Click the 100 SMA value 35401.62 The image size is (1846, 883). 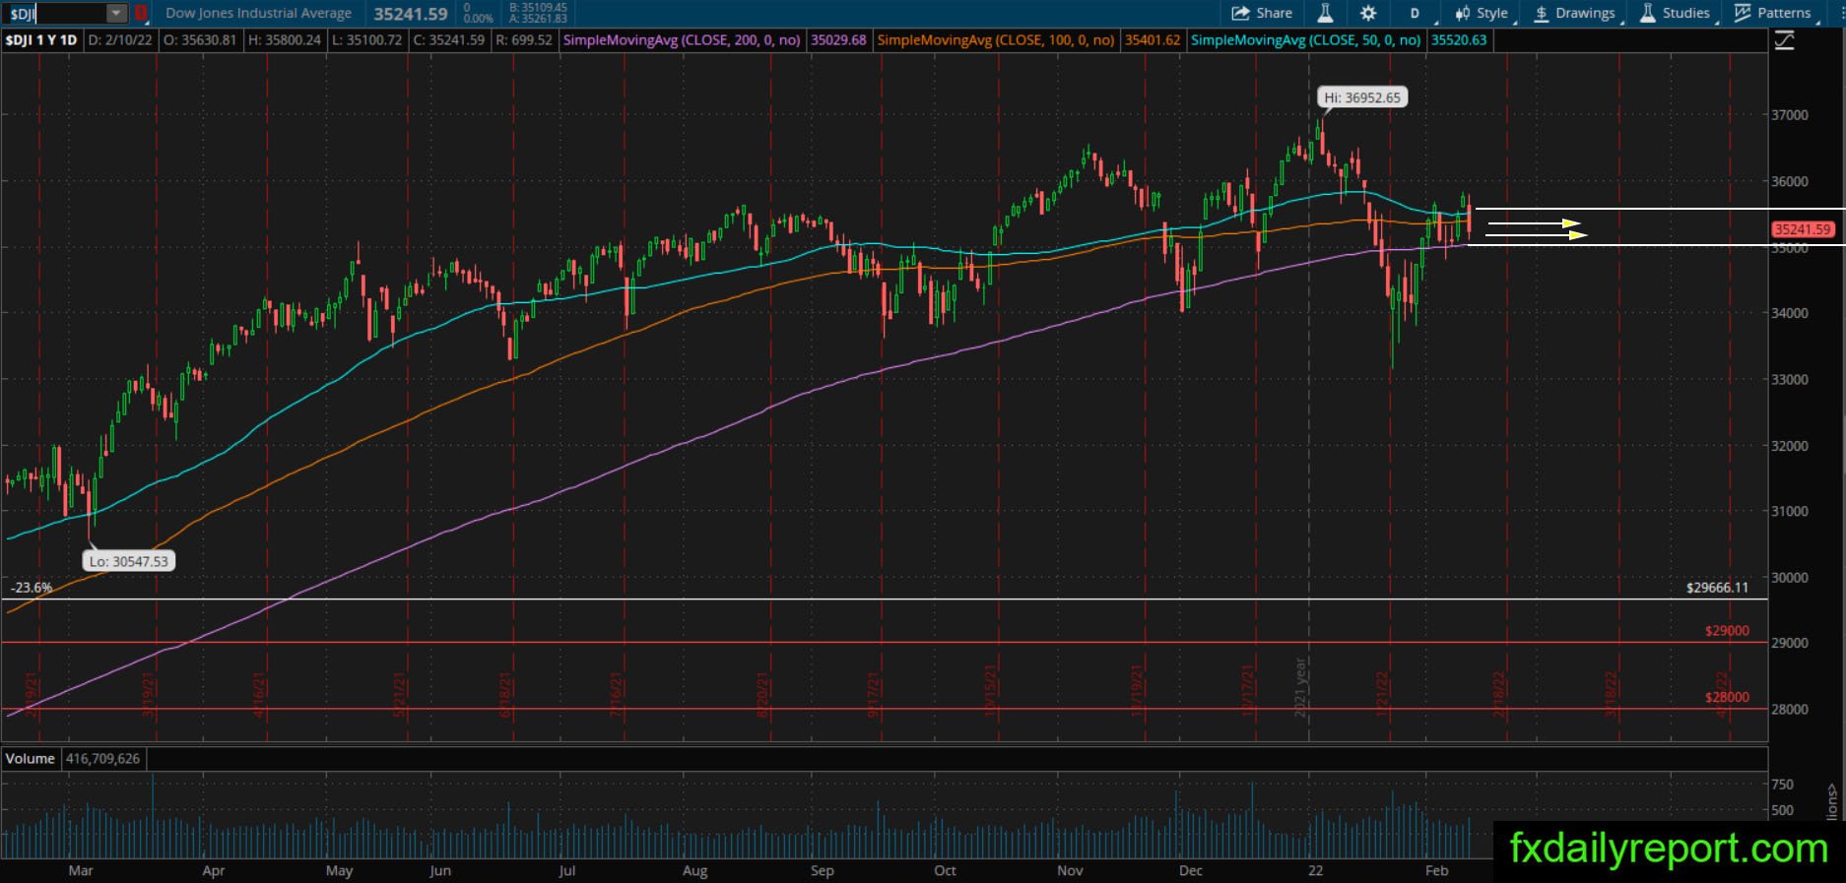click(1153, 40)
